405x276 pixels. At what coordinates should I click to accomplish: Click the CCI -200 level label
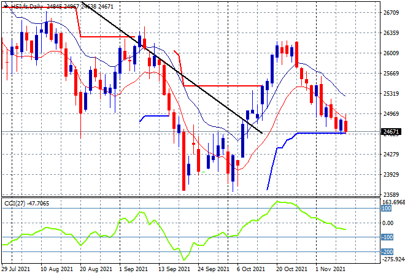coord(387,251)
